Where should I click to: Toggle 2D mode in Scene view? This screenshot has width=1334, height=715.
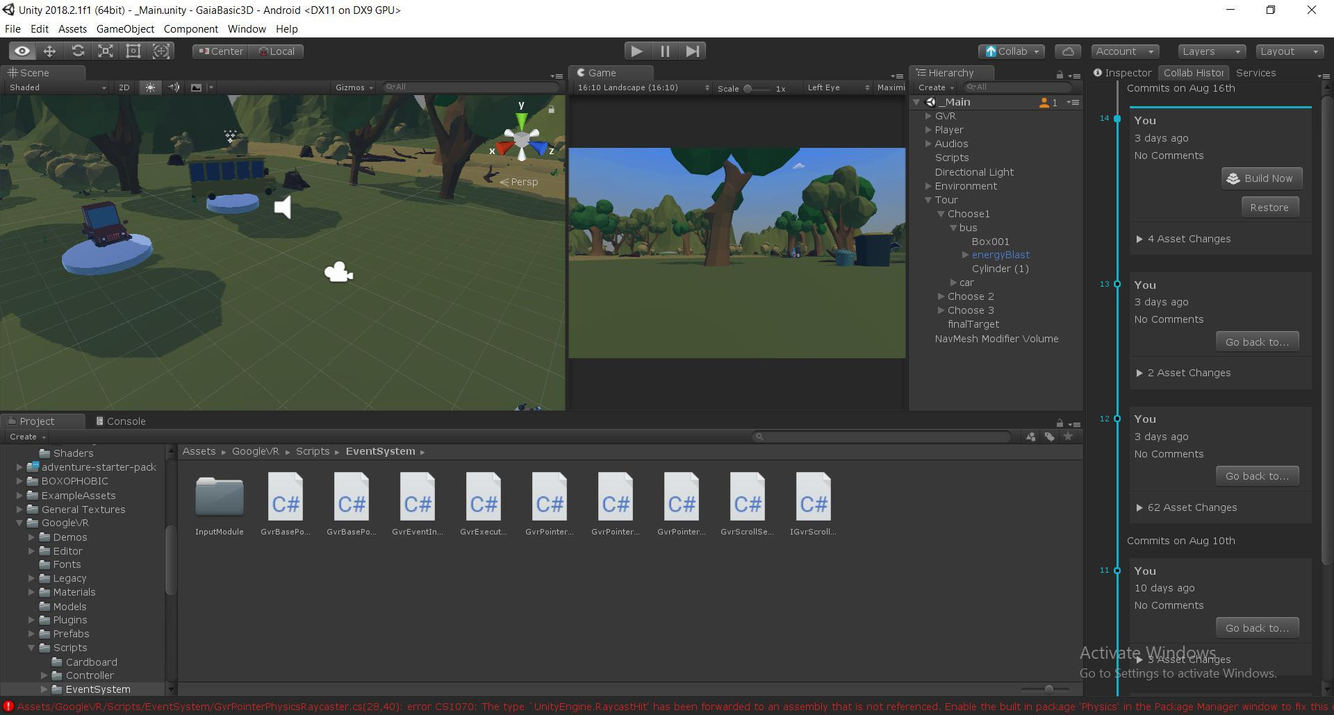point(124,87)
